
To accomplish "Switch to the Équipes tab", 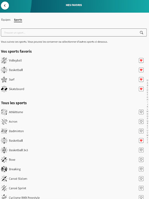I will [x=6, y=20].
